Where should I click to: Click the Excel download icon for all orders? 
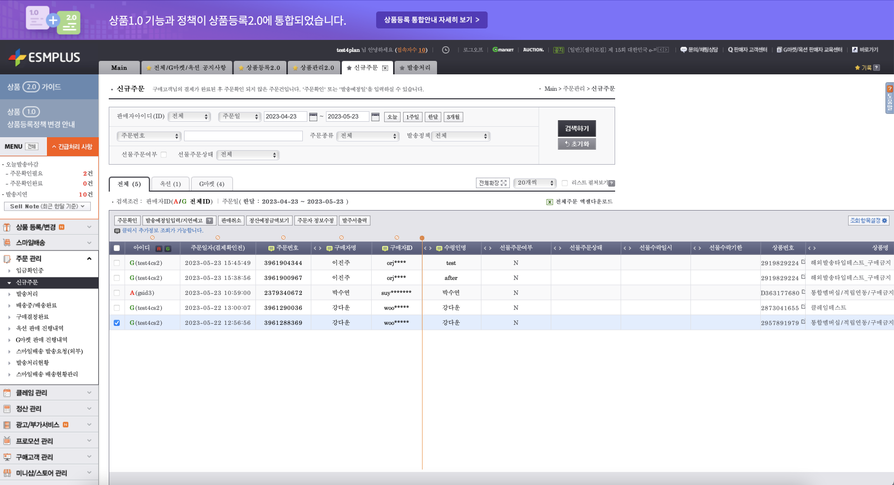pos(550,202)
